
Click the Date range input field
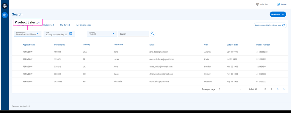[x=59, y=34]
